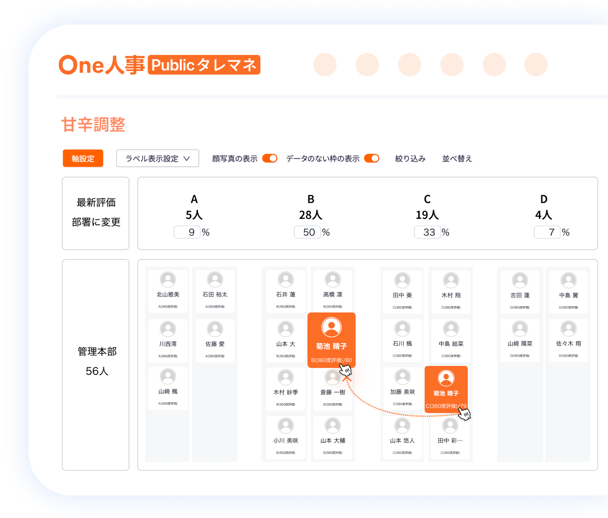Select 山崎 楓's profile avatar
This screenshot has width=608, height=518.
(168, 376)
